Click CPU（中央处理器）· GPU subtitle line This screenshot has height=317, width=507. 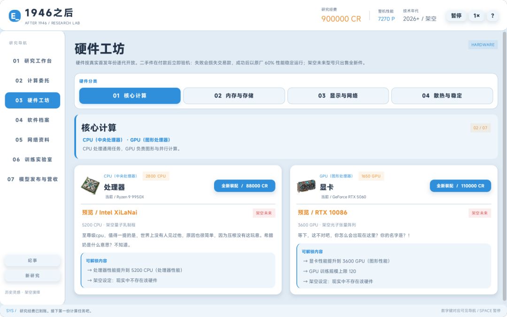(x=126, y=140)
